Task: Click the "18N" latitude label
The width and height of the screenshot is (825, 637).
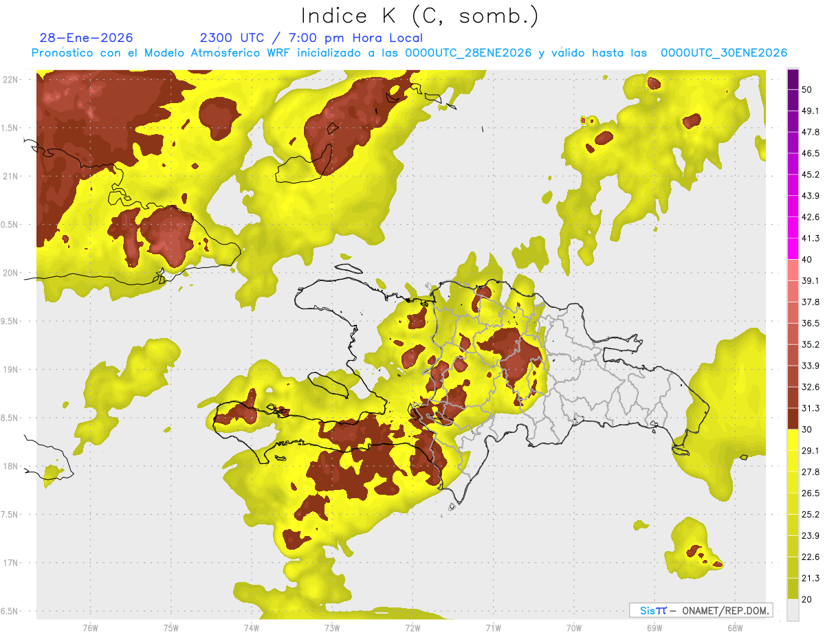Action: coord(10,466)
